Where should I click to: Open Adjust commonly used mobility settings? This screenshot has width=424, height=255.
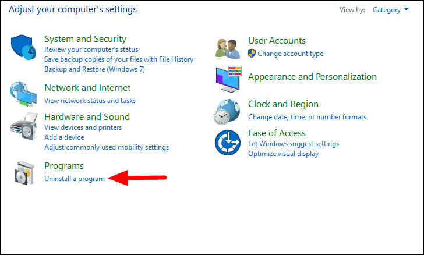pyautogui.click(x=107, y=147)
